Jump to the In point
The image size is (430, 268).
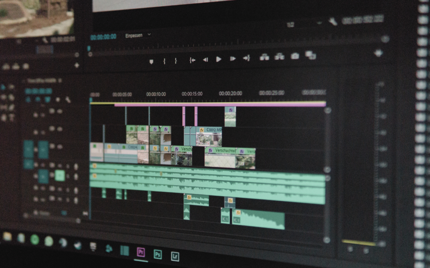click(192, 60)
